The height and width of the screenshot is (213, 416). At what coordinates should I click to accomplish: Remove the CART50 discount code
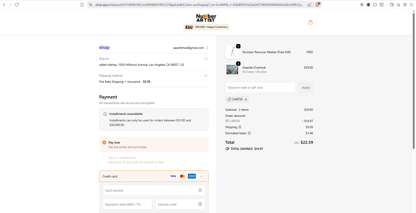(246, 99)
